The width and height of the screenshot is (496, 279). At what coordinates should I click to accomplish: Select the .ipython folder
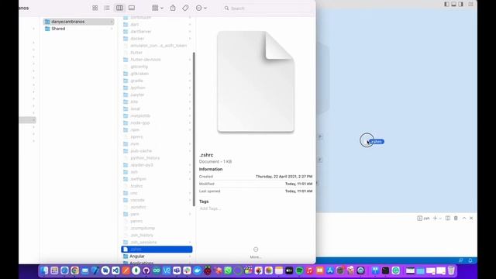tap(157, 88)
